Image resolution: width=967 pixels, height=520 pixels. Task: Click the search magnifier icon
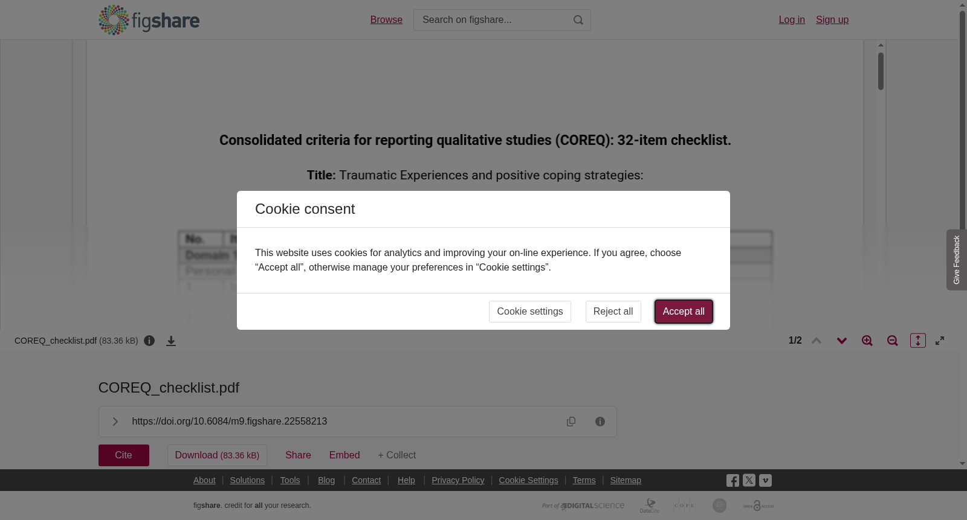pos(578,20)
